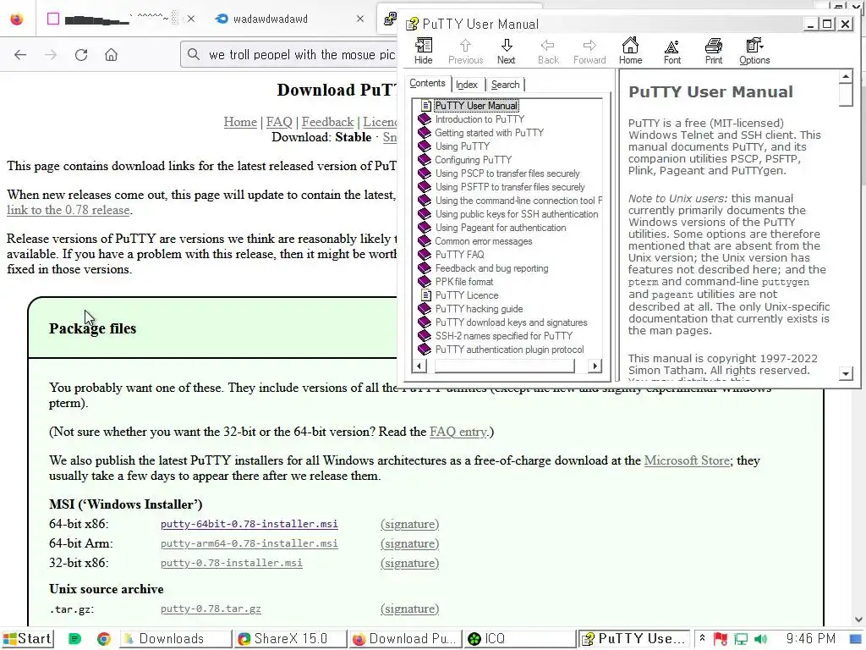Hide the help navigation pane

(423, 51)
